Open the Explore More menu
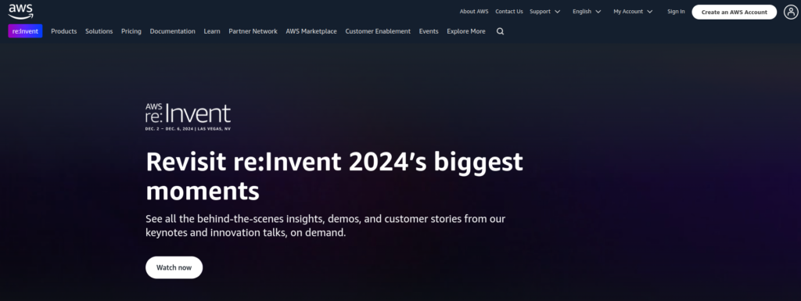This screenshot has width=801, height=301. tap(466, 31)
